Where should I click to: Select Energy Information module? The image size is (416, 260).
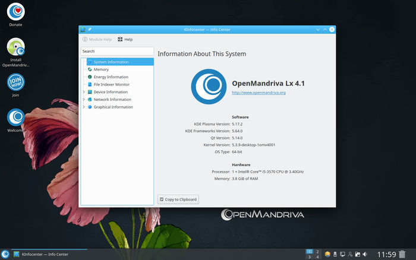[111, 77]
